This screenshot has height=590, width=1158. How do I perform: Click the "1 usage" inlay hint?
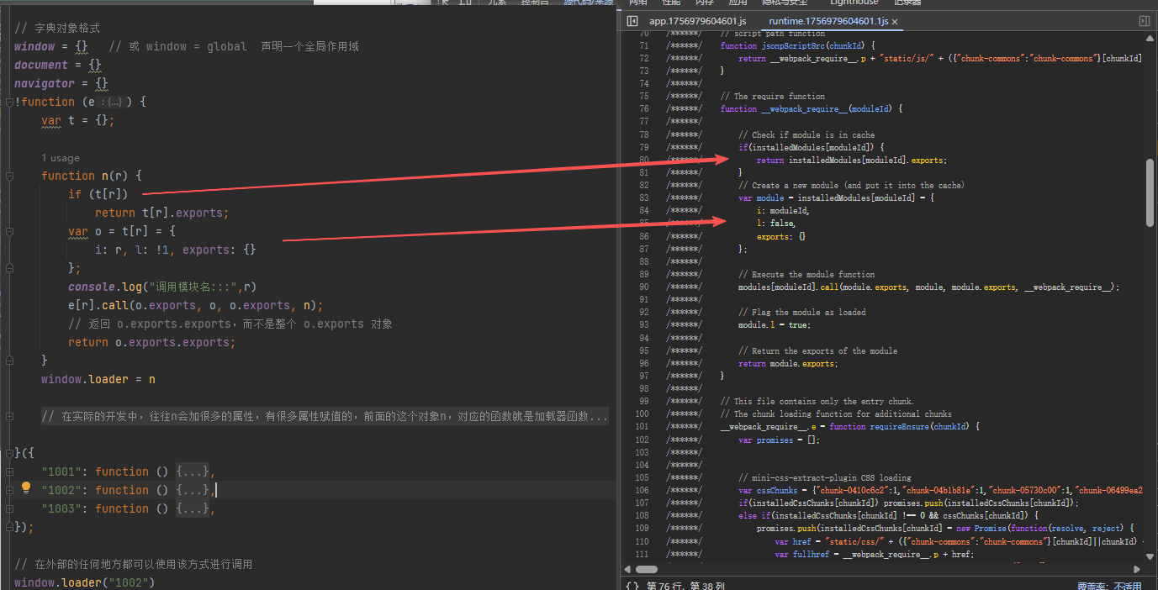pos(61,158)
